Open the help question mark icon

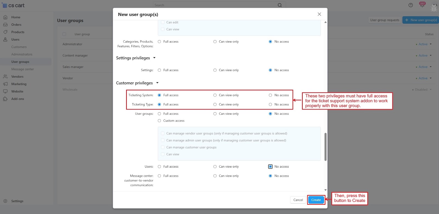(410, 5)
